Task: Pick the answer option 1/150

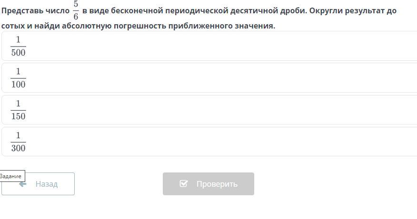Action: pyautogui.click(x=209, y=110)
